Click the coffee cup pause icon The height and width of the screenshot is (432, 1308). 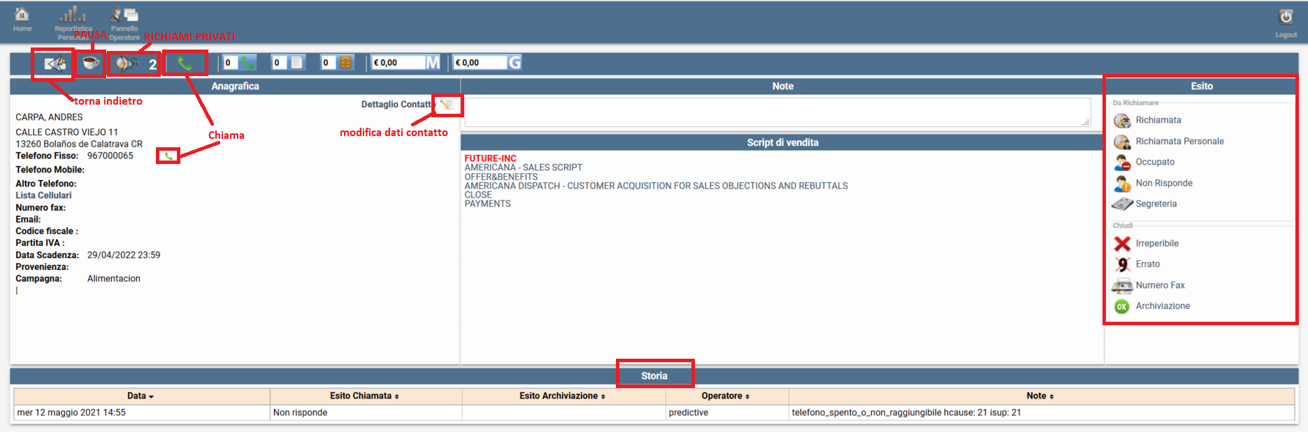[90, 63]
